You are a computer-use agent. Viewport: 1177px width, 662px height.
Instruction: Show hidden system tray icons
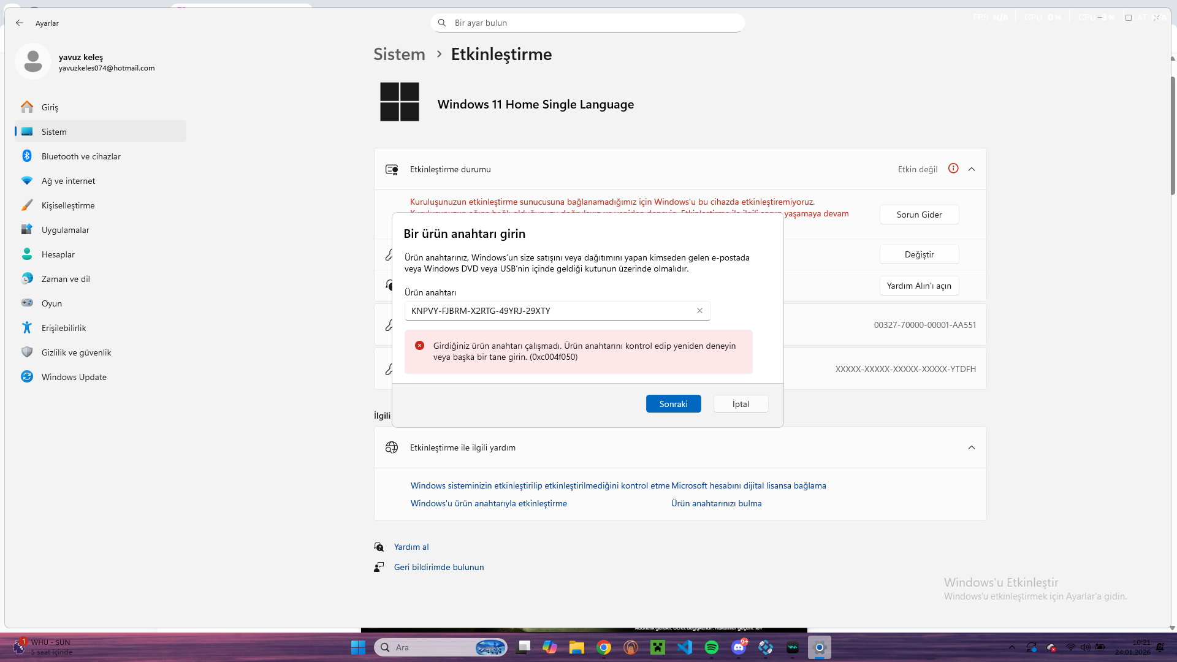(x=1012, y=647)
